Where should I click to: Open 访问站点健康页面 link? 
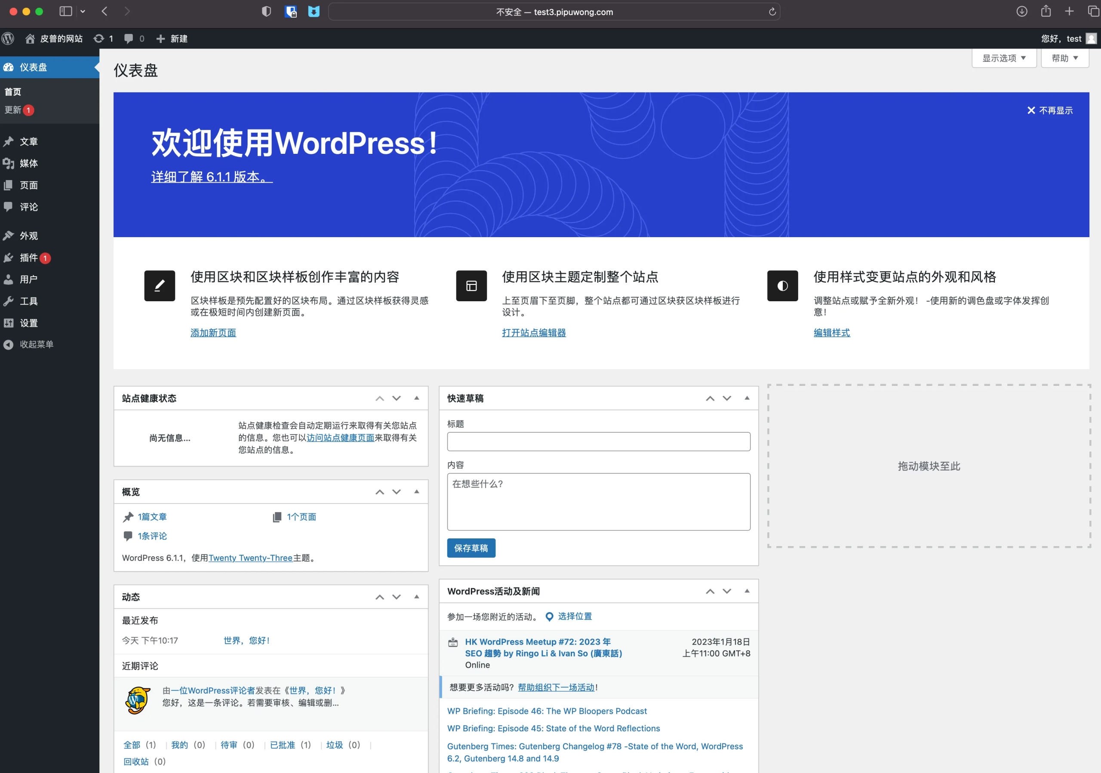(x=341, y=437)
